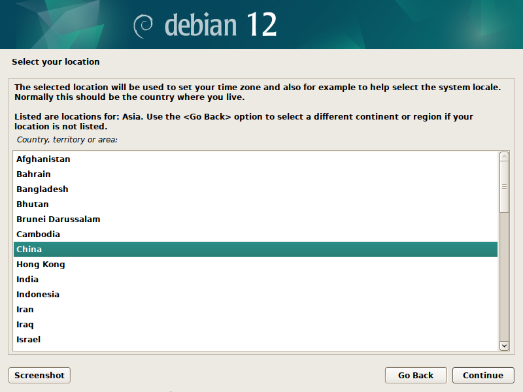The image size is (523, 392).
Task: Choose India as location
Action: pyautogui.click(x=27, y=279)
